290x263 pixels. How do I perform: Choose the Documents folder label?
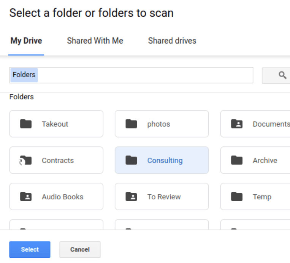(271, 124)
